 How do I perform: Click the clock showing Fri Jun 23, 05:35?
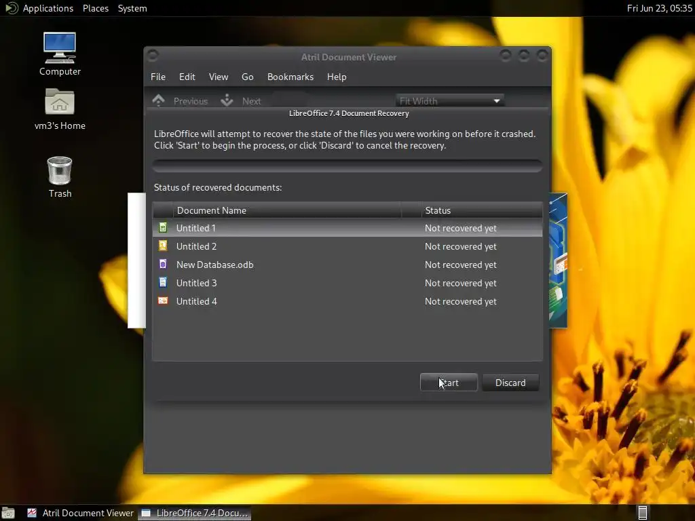click(x=659, y=8)
